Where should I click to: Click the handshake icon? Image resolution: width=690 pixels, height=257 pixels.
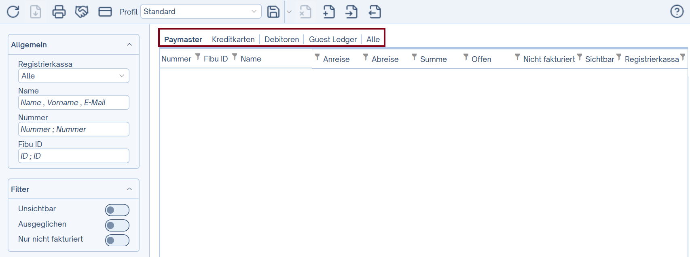(x=82, y=12)
